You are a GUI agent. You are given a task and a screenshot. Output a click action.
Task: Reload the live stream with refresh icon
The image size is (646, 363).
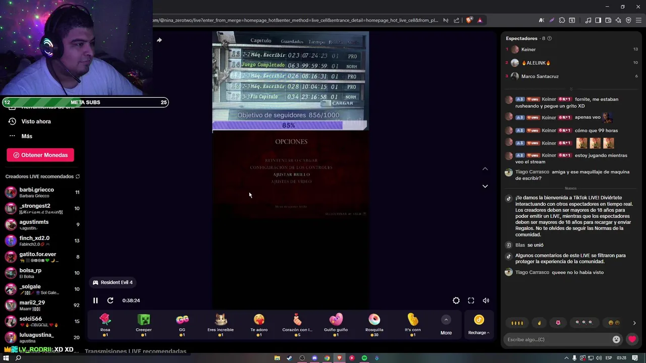[x=110, y=300]
